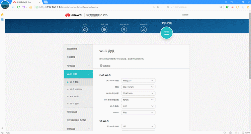Click the browser back arrow

pos(13,7)
